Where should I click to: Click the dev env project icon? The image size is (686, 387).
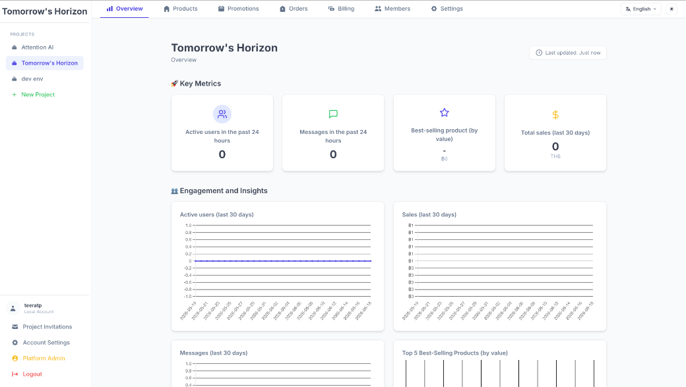[x=14, y=78]
